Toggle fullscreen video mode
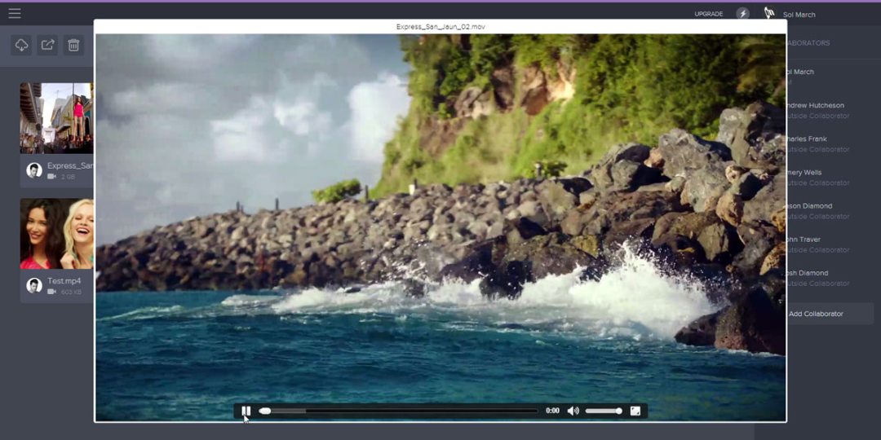The width and height of the screenshot is (881, 440). (635, 411)
